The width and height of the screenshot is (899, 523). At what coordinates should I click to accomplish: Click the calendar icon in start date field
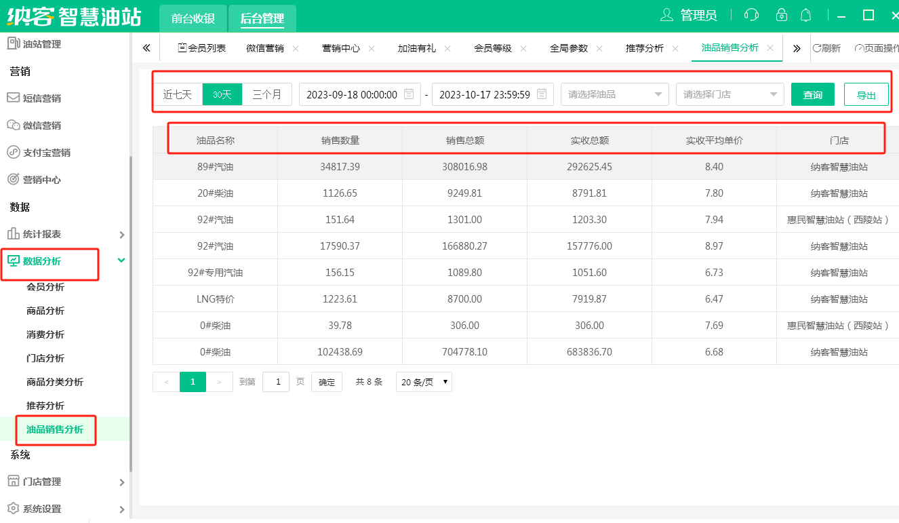[409, 94]
